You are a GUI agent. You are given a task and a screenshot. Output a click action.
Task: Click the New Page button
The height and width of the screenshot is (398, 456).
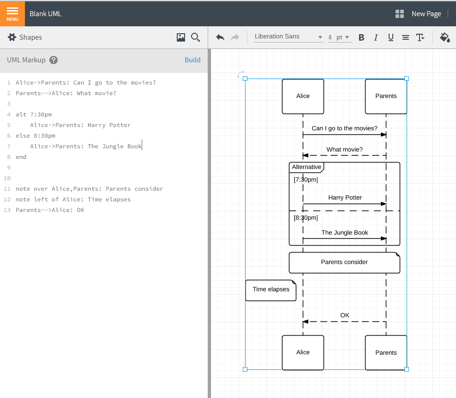click(426, 14)
